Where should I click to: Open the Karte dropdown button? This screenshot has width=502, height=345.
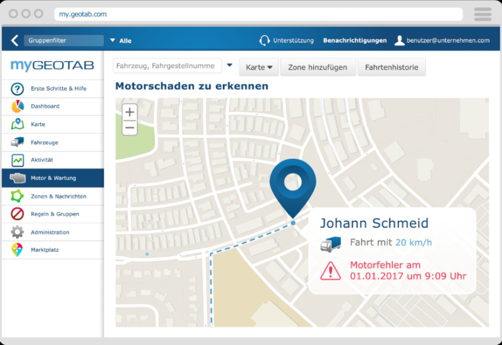click(x=259, y=67)
